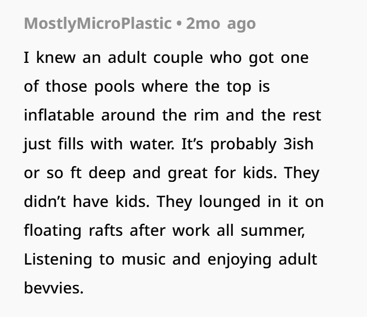This screenshot has width=367, height=317.
Task: Click the word 'music' in the comment
Action: (x=144, y=259)
